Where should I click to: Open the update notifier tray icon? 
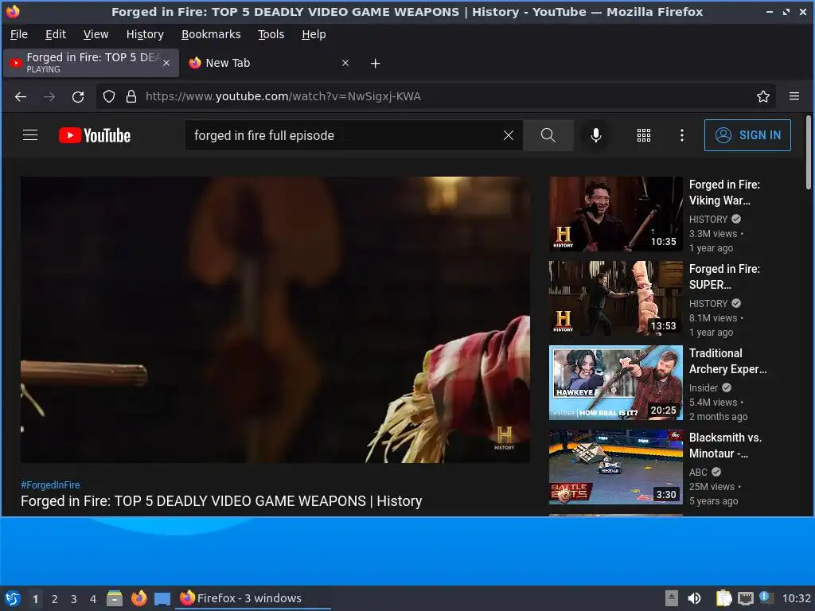click(766, 597)
